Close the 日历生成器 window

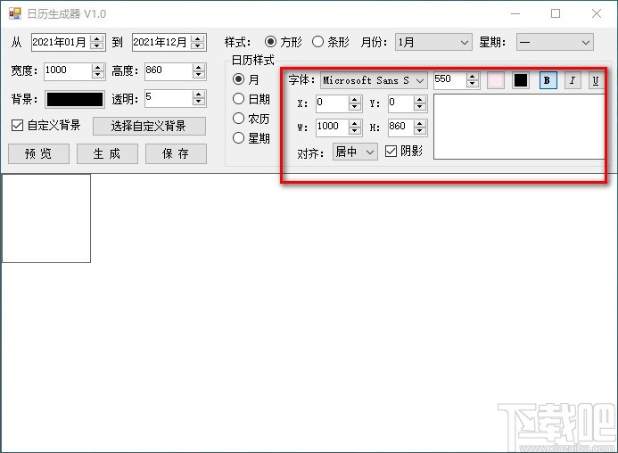597,13
